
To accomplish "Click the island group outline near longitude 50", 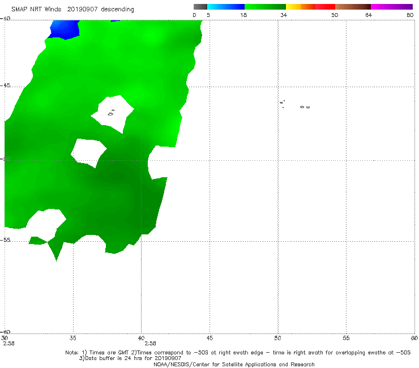I will (282, 104).
